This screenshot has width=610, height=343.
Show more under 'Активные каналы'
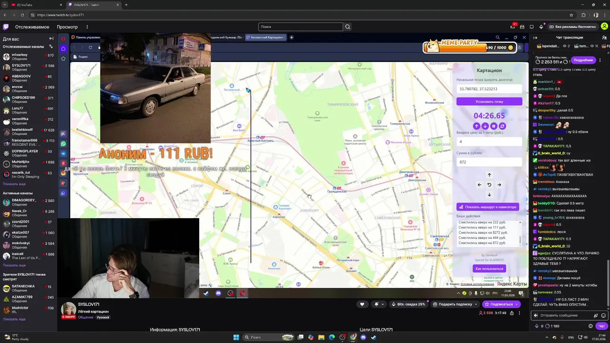pyautogui.click(x=14, y=265)
